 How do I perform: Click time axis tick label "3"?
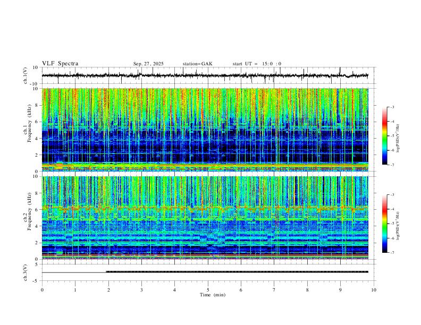[x=141, y=290]
